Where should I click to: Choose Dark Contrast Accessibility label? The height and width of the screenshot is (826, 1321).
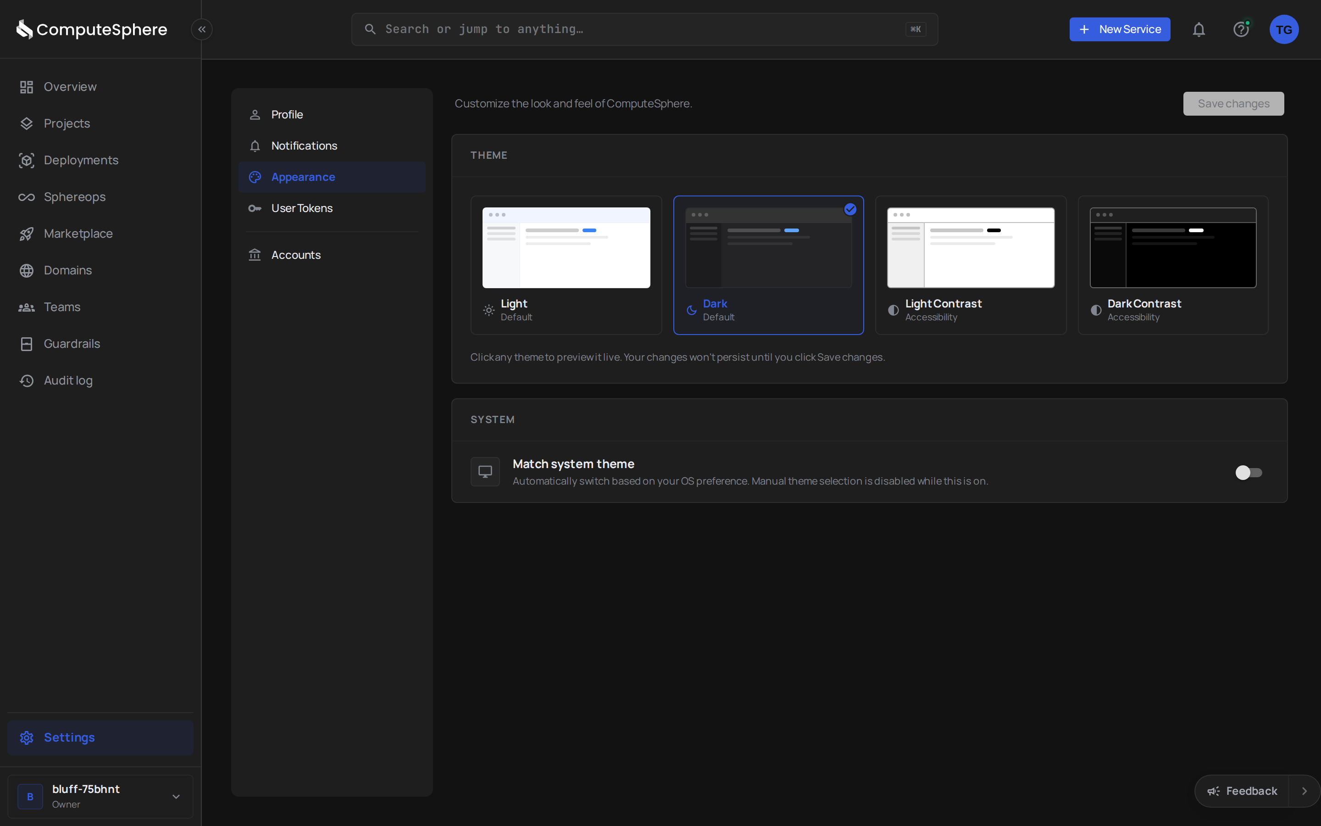pos(1144,310)
